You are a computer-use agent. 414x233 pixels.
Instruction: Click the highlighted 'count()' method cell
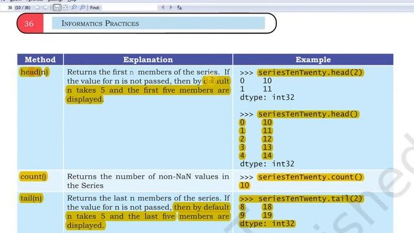[33, 176]
